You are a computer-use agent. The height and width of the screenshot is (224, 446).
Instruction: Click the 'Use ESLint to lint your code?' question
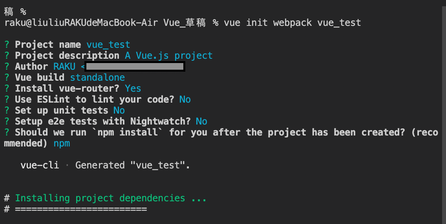(x=94, y=99)
